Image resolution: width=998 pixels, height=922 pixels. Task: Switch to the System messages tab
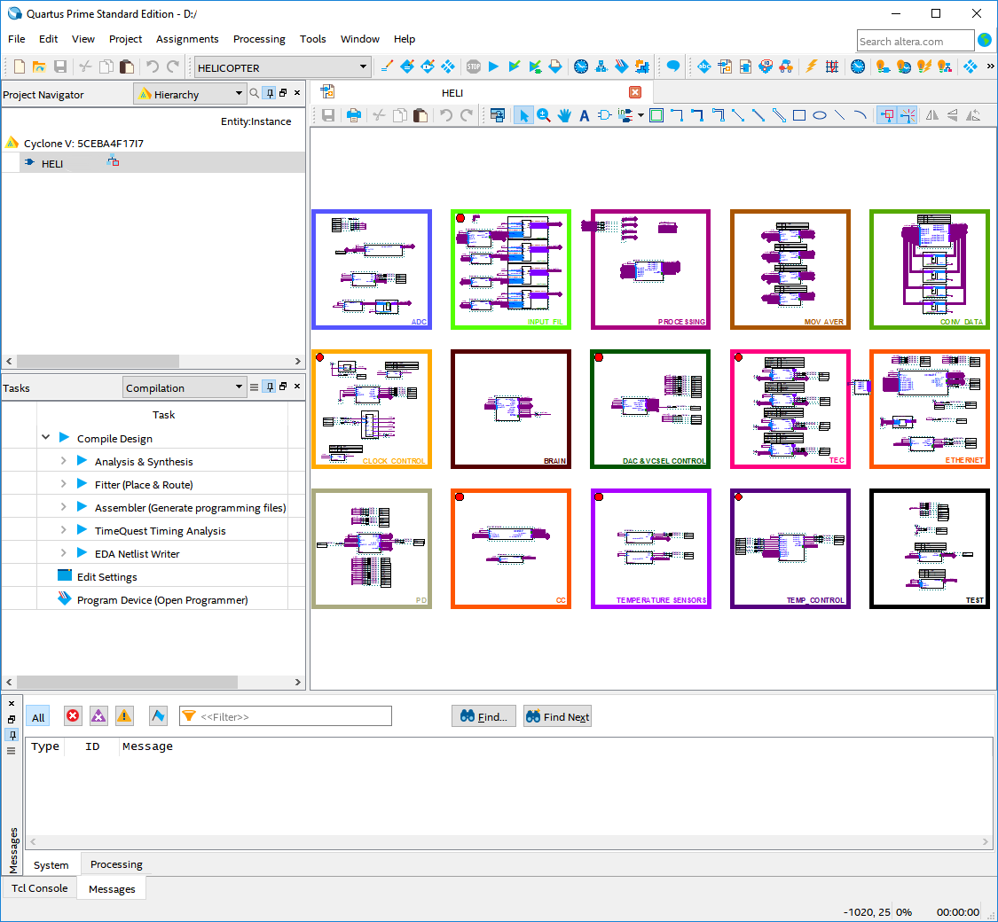[x=51, y=864]
